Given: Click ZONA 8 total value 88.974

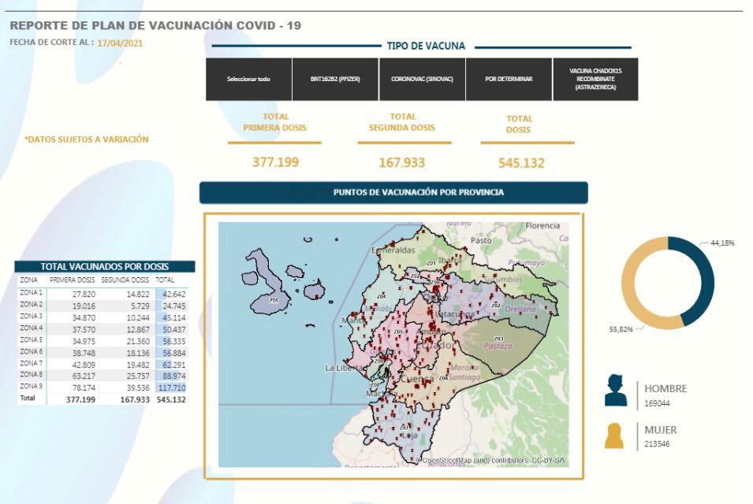Looking at the screenshot, I should tap(174, 376).
